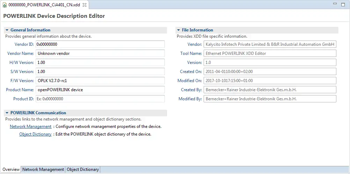This screenshot has height=174, width=350.
Task: Click text 'Provides general information about the device.'
Action: pyautogui.click(x=49, y=36)
